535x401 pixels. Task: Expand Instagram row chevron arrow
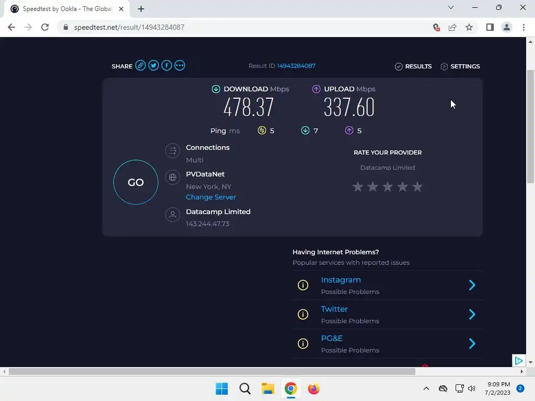pyautogui.click(x=472, y=285)
